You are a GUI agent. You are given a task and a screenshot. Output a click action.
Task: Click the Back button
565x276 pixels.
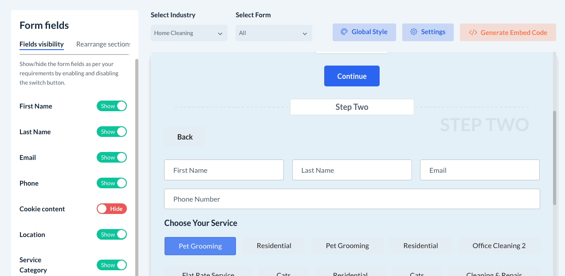click(185, 137)
